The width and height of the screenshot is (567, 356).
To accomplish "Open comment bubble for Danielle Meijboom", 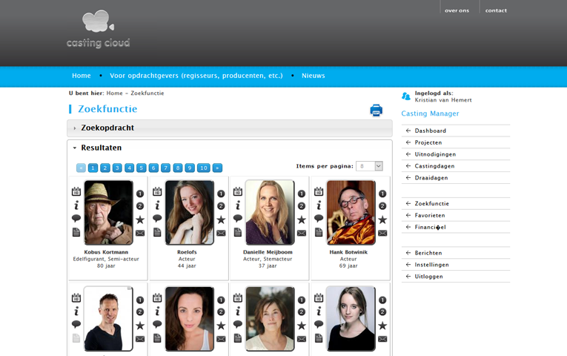I will point(238,218).
